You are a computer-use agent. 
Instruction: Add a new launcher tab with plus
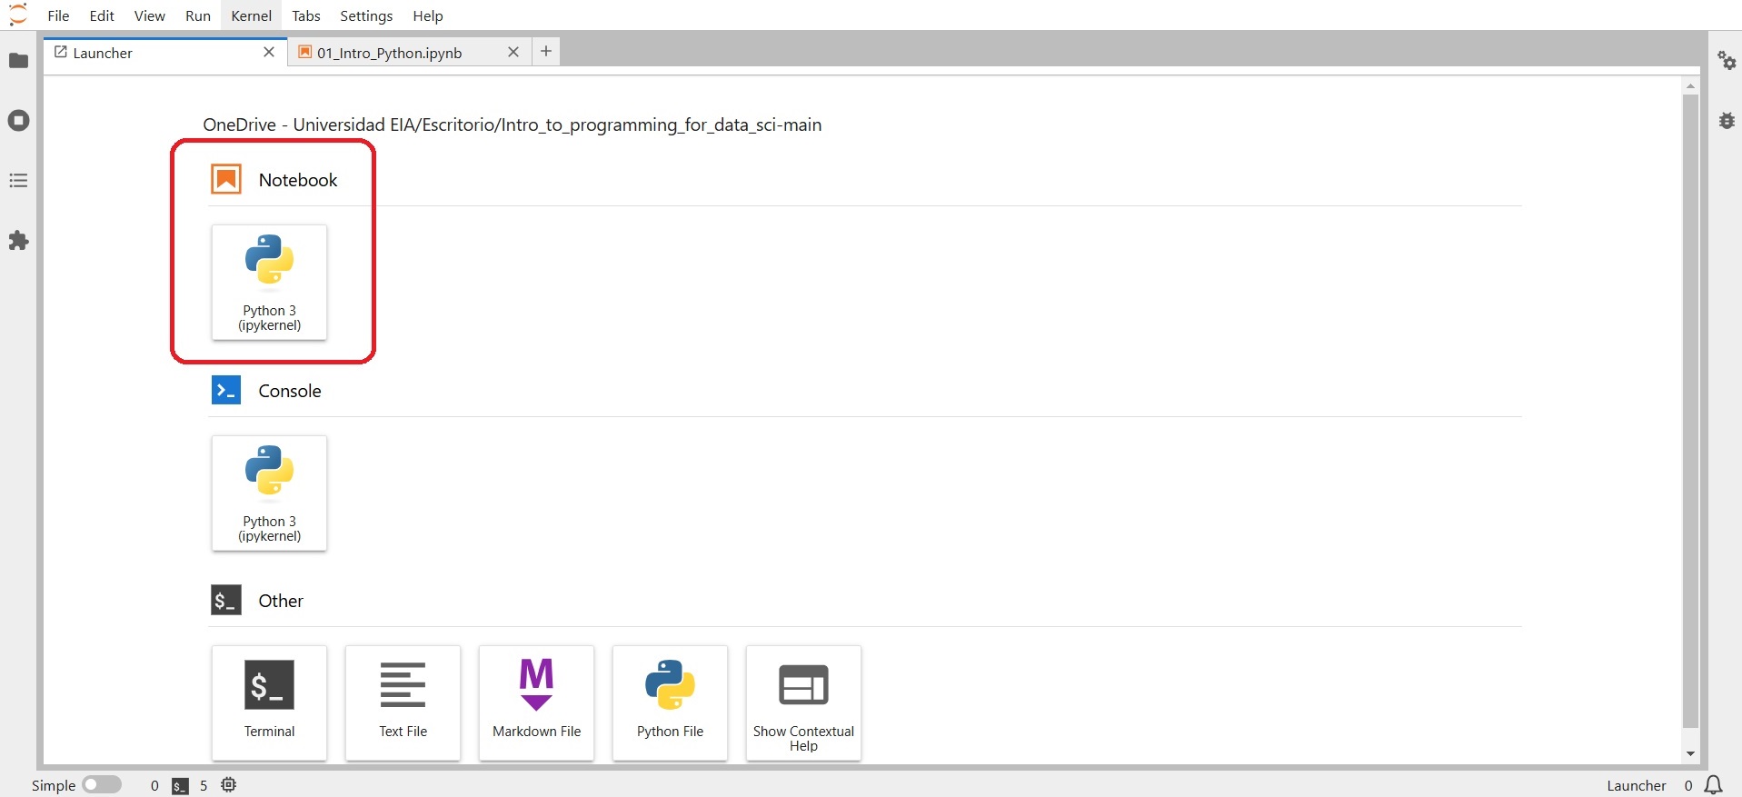tap(546, 52)
